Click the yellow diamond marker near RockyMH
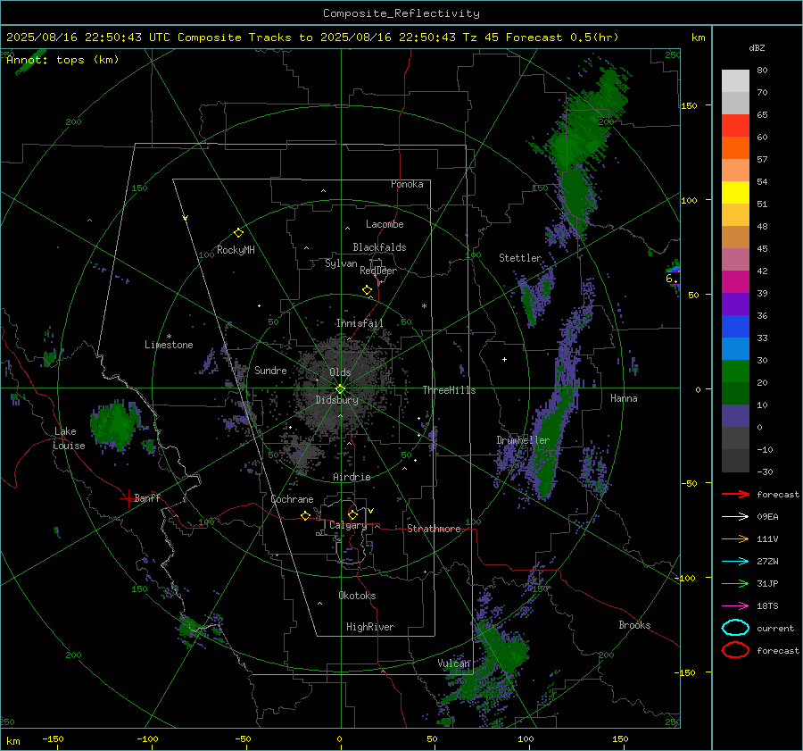This screenshot has width=803, height=751. tap(238, 233)
